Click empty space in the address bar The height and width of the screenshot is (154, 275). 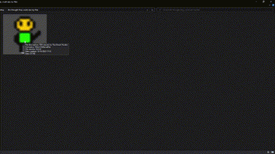tap(91, 10)
